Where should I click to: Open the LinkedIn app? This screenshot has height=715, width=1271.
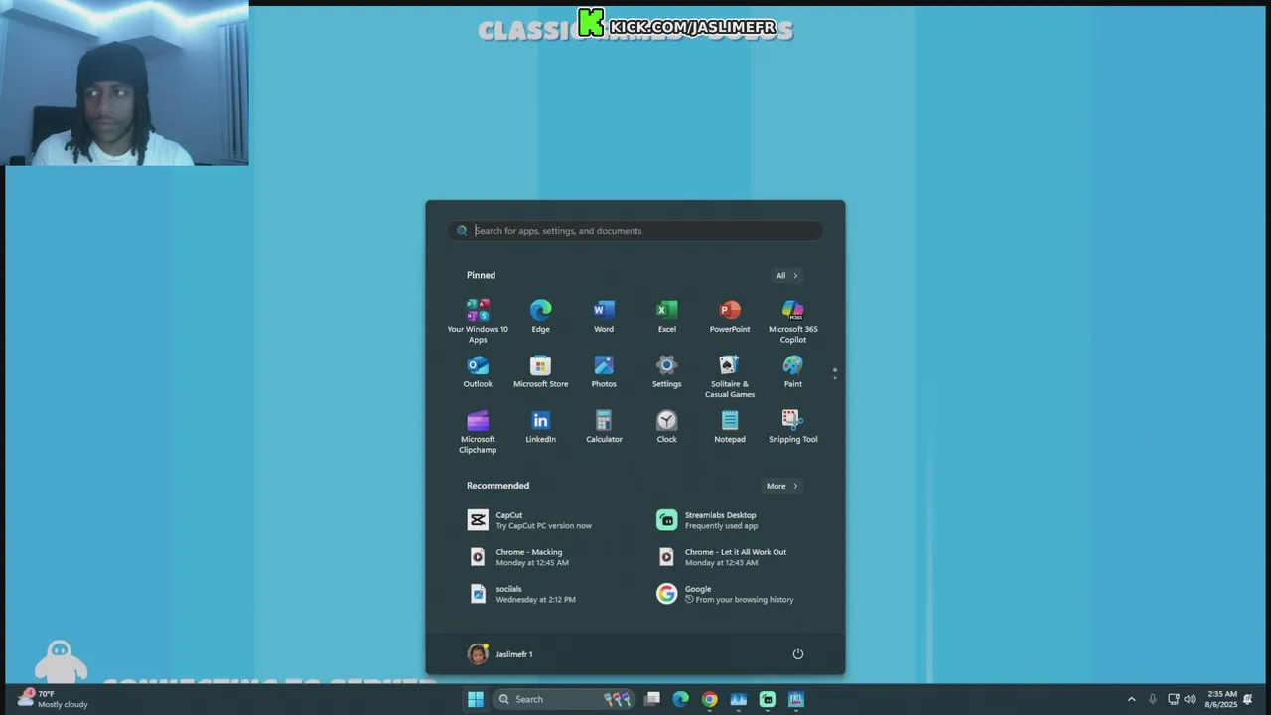[540, 427]
